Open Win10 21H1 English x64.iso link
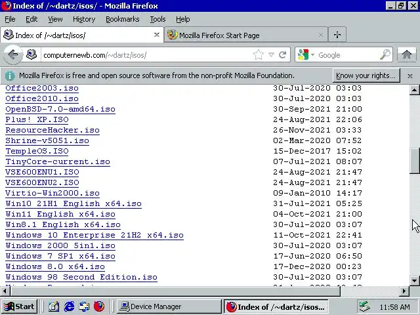 click(73, 203)
